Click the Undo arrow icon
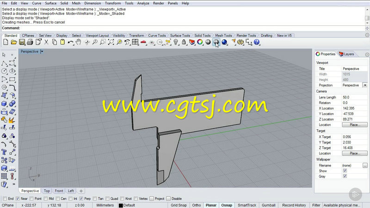Viewport: 370px width, 208px height. pyautogui.click(x=70, y=42)
